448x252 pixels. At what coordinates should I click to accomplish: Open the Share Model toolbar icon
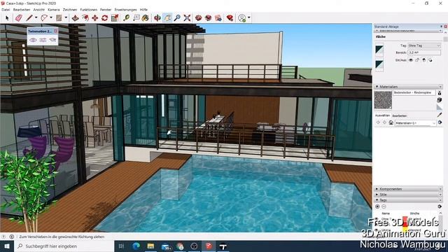209,18
